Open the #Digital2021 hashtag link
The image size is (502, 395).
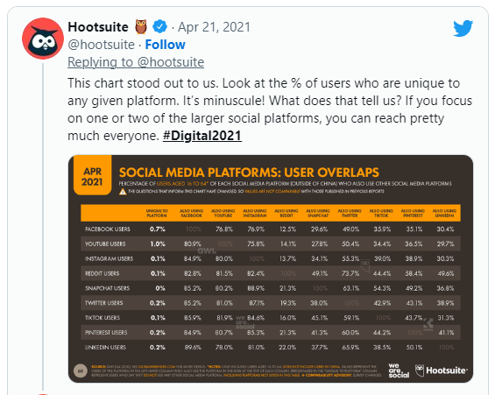tap(202, 136)
